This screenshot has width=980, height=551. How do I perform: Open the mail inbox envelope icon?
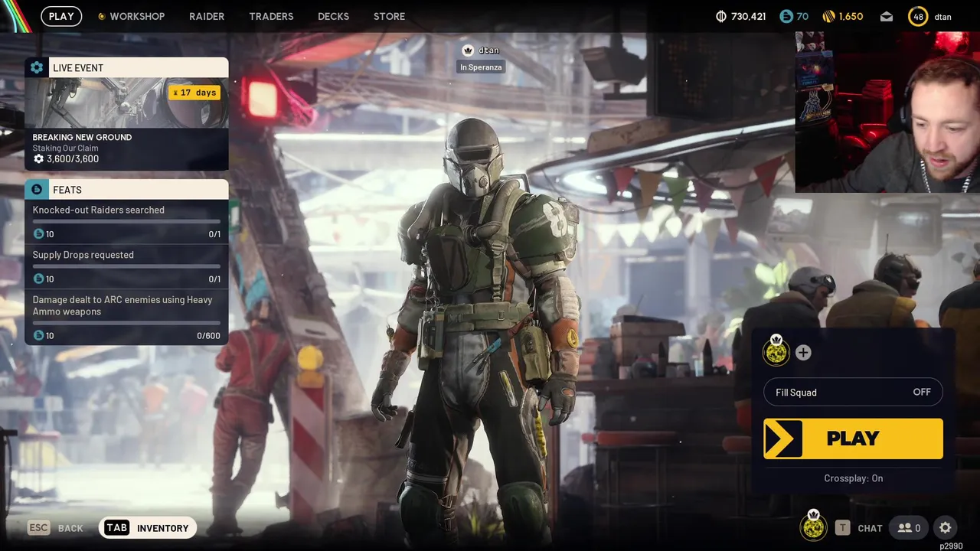point(887,16)
